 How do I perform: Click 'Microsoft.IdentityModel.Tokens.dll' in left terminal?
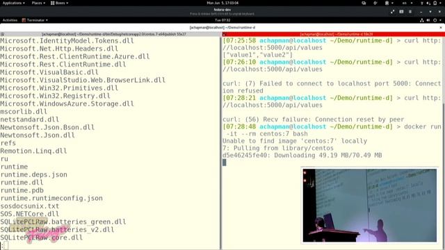[67, 41]
